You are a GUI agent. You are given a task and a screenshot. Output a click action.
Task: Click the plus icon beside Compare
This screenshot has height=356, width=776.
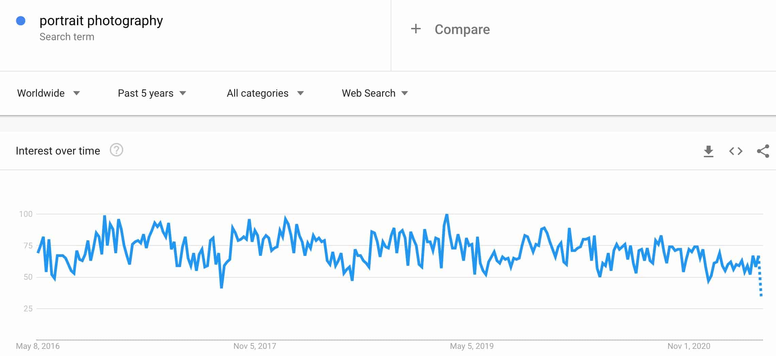click(416, 29)
